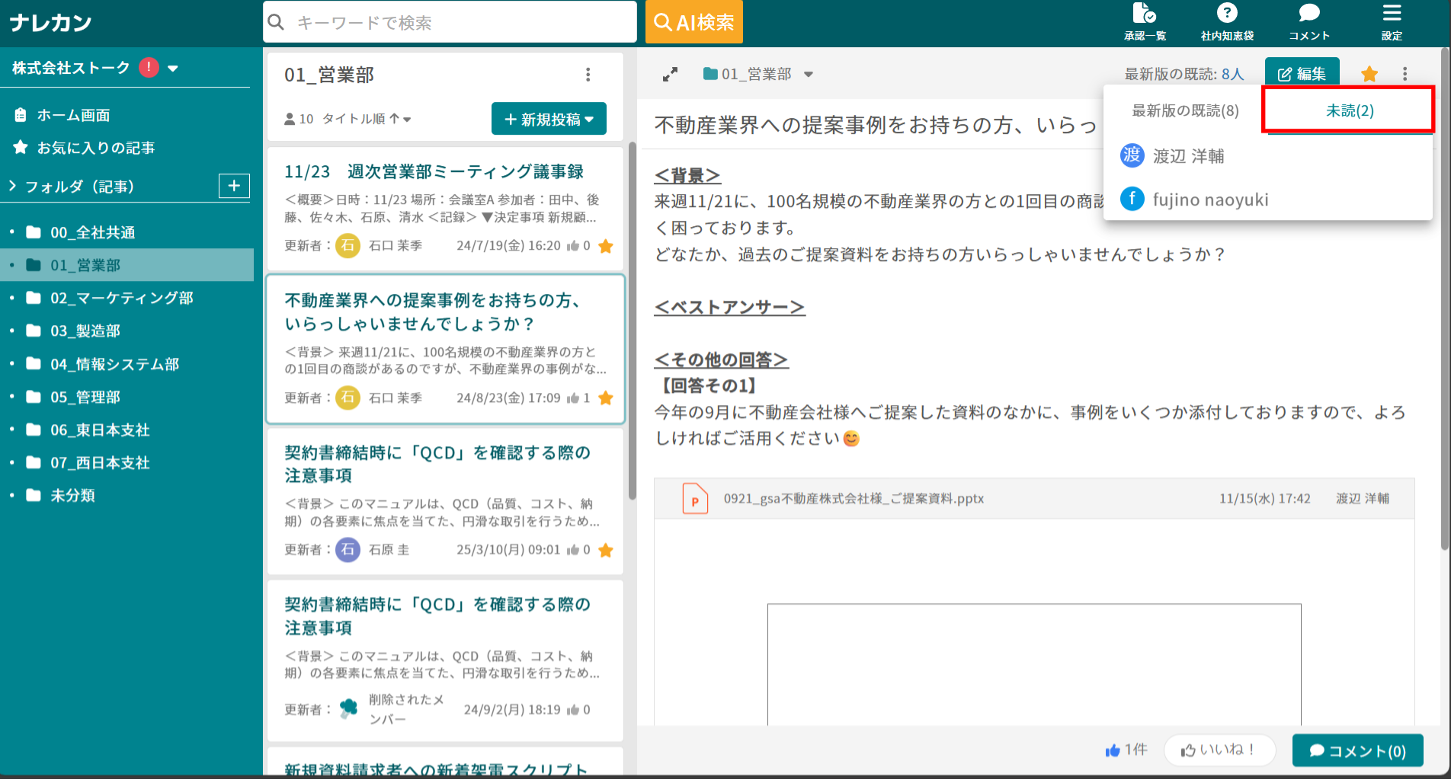Open the three-dot menu next to 01_営業部 list title
Screen dimensions: 1451x779
[588, 74]
